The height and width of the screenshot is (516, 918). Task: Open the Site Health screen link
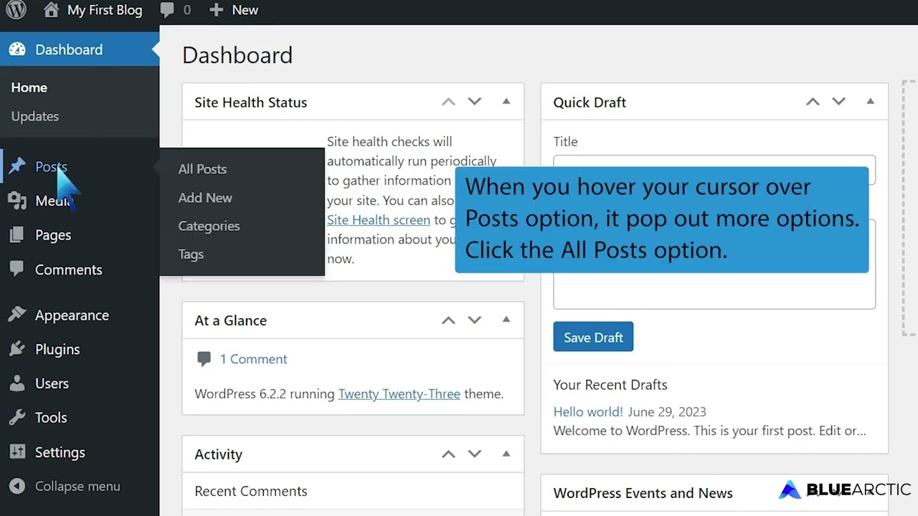[379, 220]
